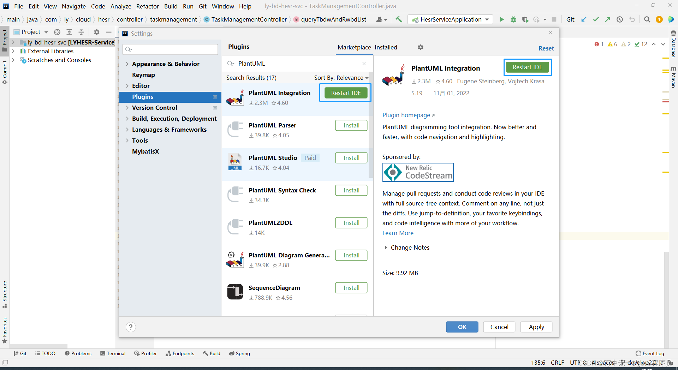Install the SequenceDiagram plugin
Viewport: 678px width, 370px height.
(351, 288)
